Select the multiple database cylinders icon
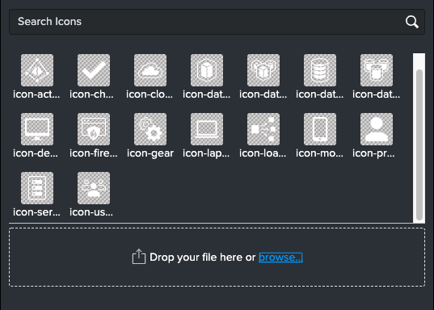 [377, 70]
